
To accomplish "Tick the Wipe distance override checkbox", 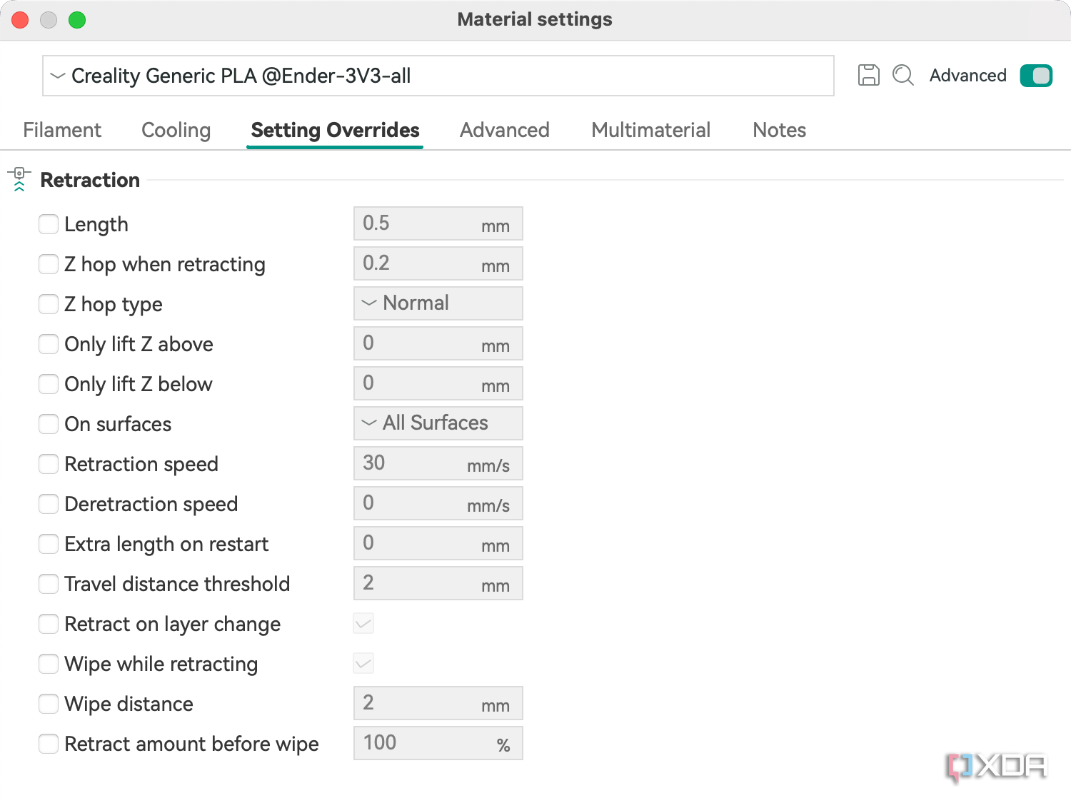I will [49, 704].
